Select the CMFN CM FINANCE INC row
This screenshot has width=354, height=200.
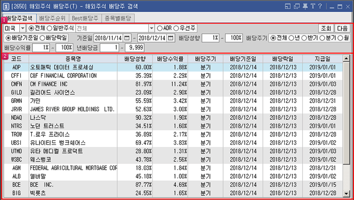(x=173, y=84)
